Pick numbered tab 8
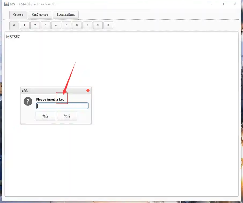243x203 pixels. (x=98, y=25)
